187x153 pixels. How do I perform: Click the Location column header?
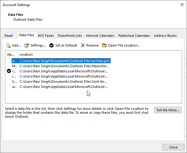(64, 54)
